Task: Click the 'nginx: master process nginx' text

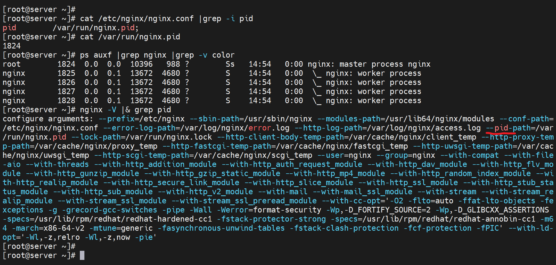Action: pyautogui.click(x=369, y=64)
